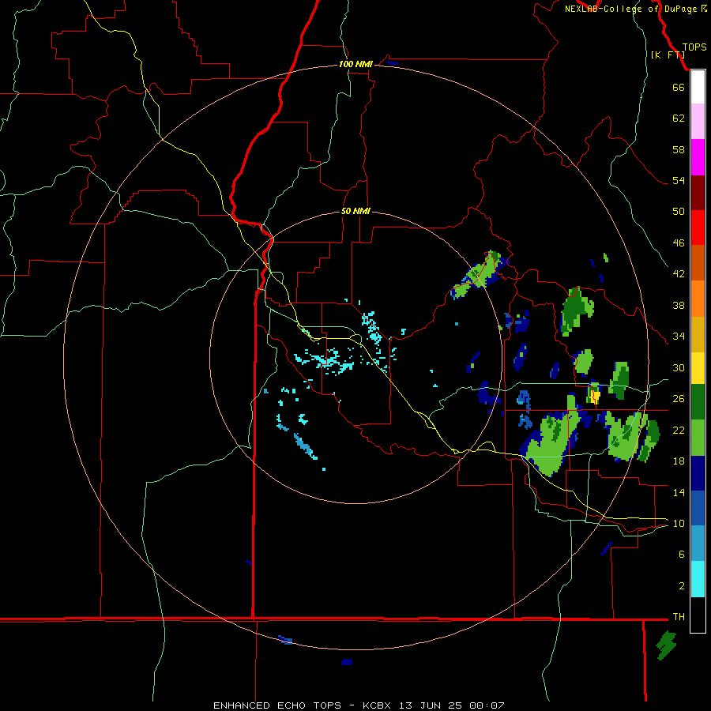The width and height of the screenshot is (711, 711).
Task: Select the 34 legend label
Action: coord(679,337)
